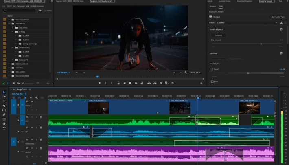This screenshot has width=289, height=165.
Task: Toggle the Enhance Speech checkbox
Action: [x=281, y=29]
